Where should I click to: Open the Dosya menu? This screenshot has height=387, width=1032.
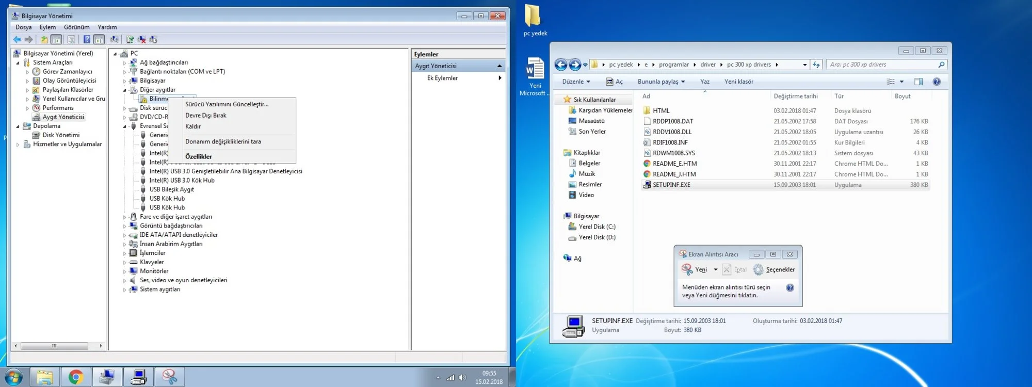coord(23,27)
